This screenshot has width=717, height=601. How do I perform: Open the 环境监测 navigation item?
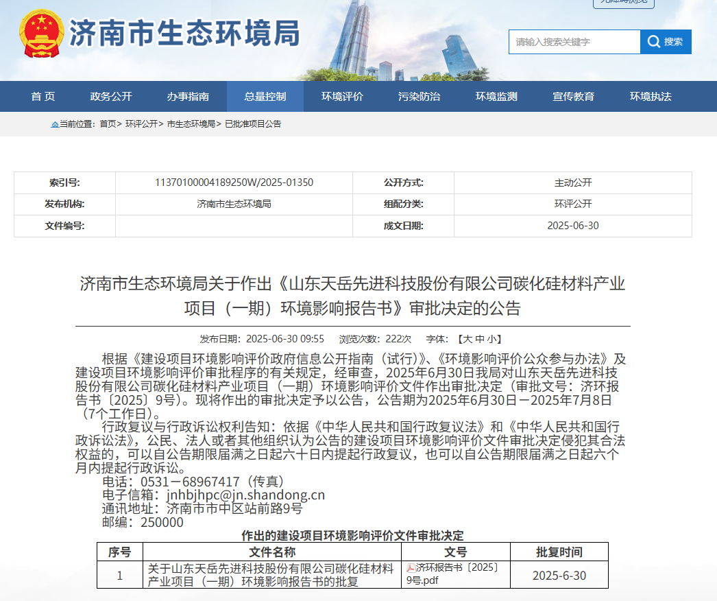(496, 97)
